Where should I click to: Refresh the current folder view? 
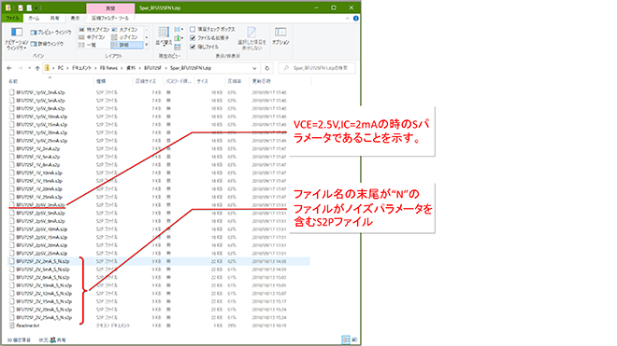point(266,68)
